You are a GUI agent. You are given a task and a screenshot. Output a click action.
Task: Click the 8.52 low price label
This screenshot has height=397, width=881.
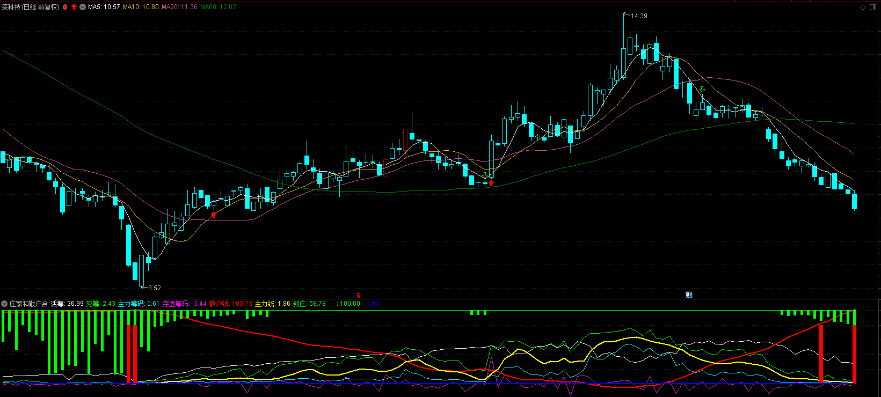154,288
